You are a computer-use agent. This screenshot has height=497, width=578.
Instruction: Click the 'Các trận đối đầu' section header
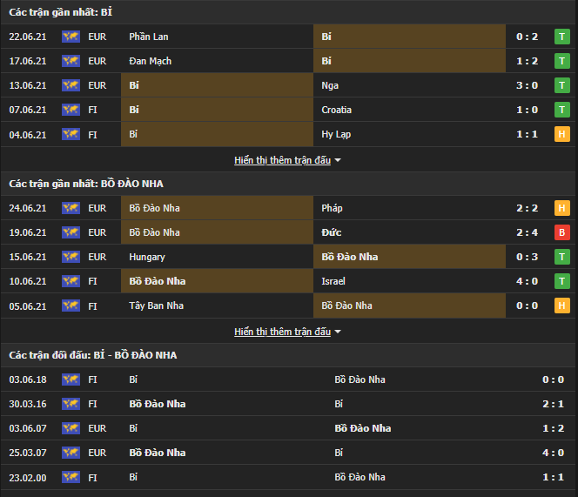pos(92,355)
